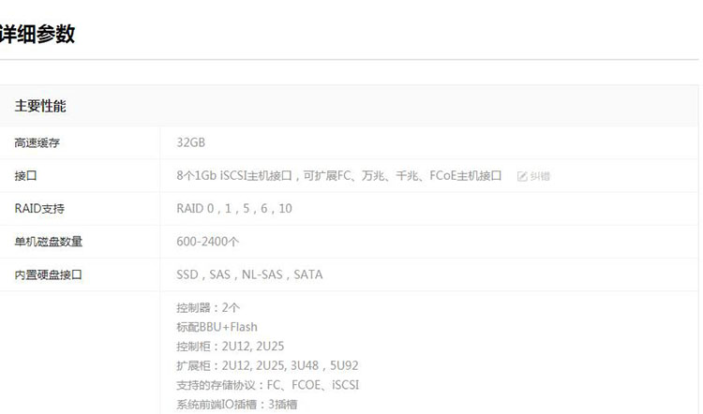The image size is (703, 414).
Task: Click the 单机磁盘数量 row label
Action: (49, 242)
